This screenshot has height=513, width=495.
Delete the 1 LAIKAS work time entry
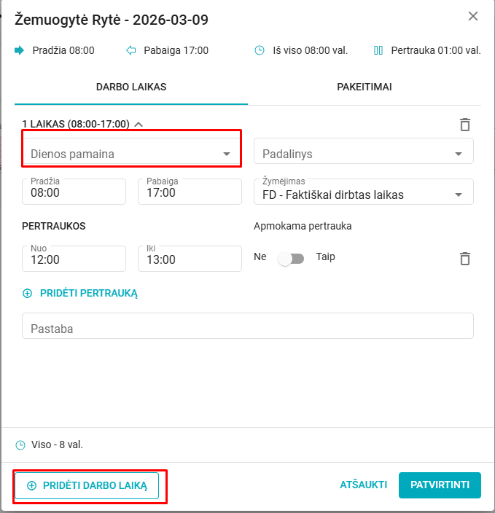[x=465, y=125]
